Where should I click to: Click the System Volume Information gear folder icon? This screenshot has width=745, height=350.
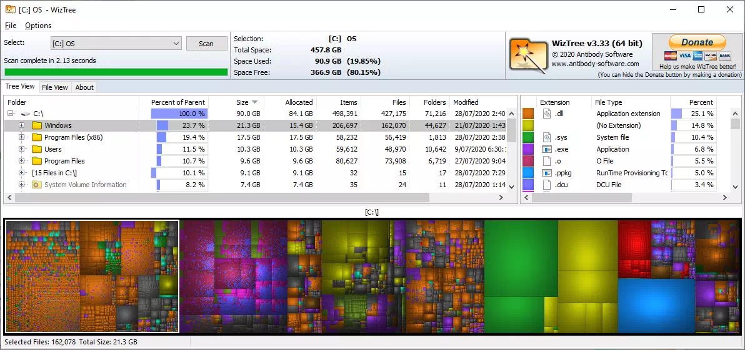tap(37, 185)
